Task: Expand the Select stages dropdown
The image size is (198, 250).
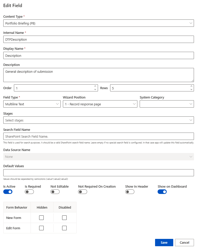Action: pyautogui.click(x=98, y=120)
